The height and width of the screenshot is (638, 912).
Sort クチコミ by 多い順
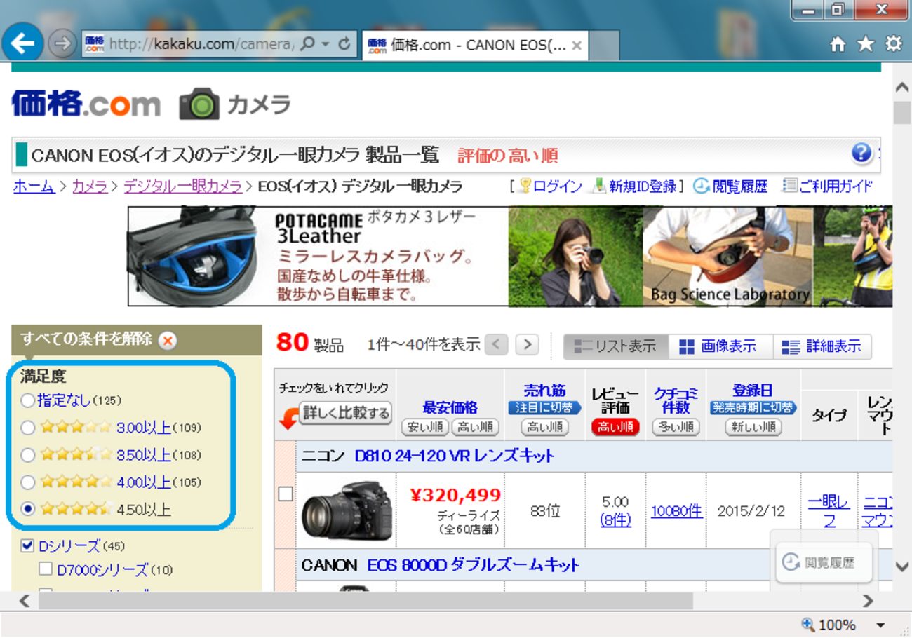[676, 426]
